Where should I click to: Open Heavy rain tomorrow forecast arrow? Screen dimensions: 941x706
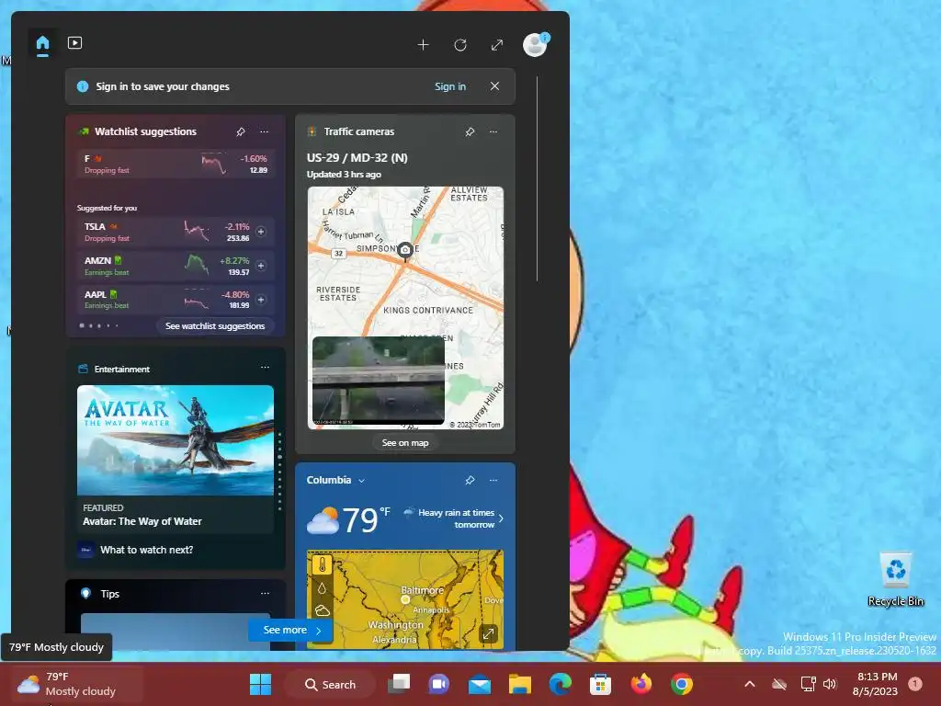tap(501, 518)
